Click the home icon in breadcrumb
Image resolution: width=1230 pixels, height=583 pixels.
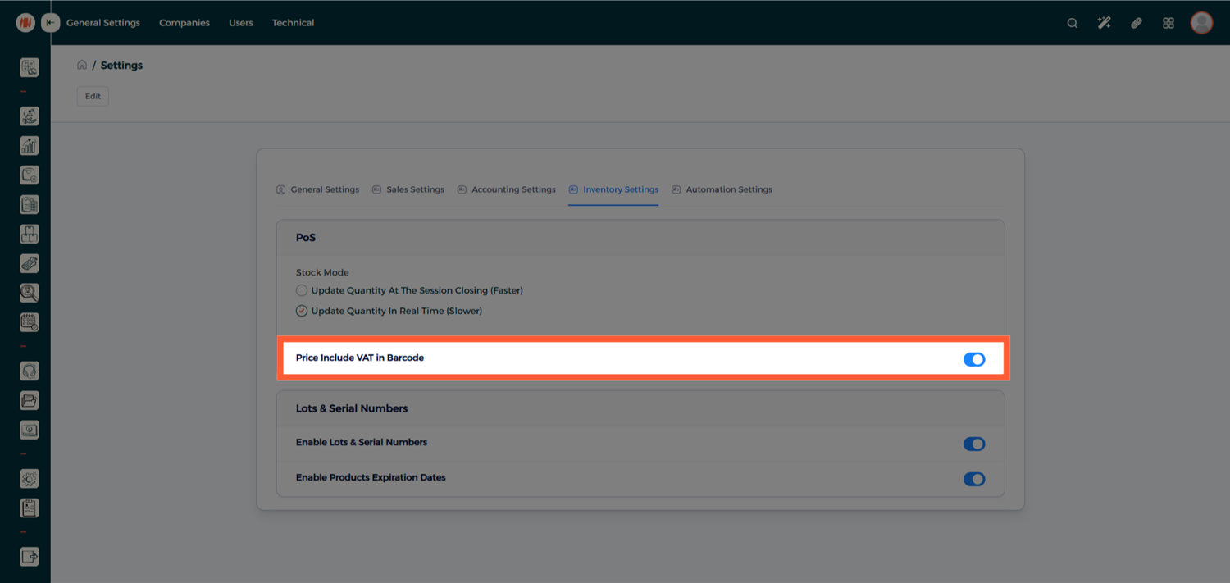(82, 65)
